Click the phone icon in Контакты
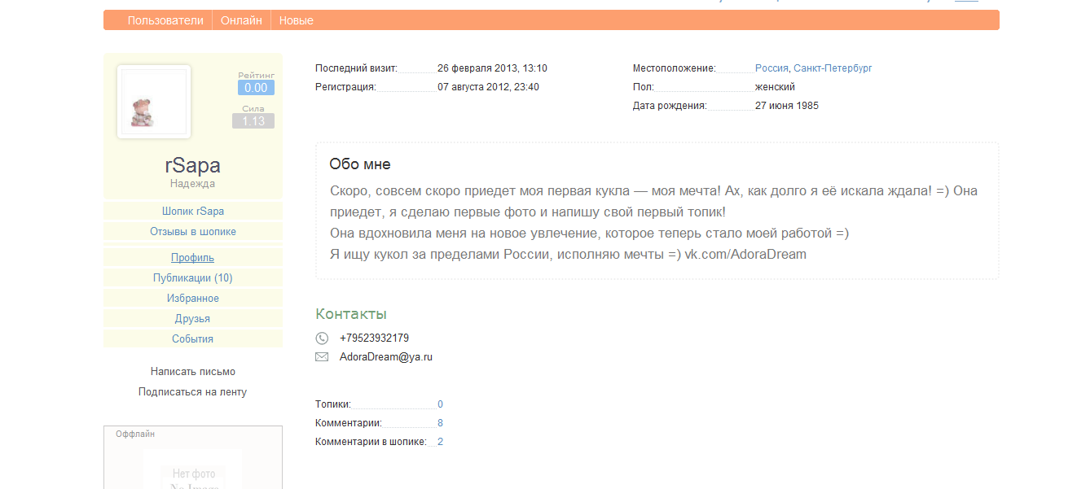Image resolution: width=1077 pixels, height=489 pixels. (322, 338)
